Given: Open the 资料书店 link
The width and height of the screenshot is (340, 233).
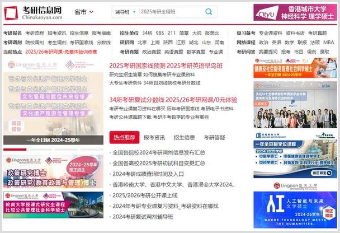Looking at the screenshot, I should 295,33.
